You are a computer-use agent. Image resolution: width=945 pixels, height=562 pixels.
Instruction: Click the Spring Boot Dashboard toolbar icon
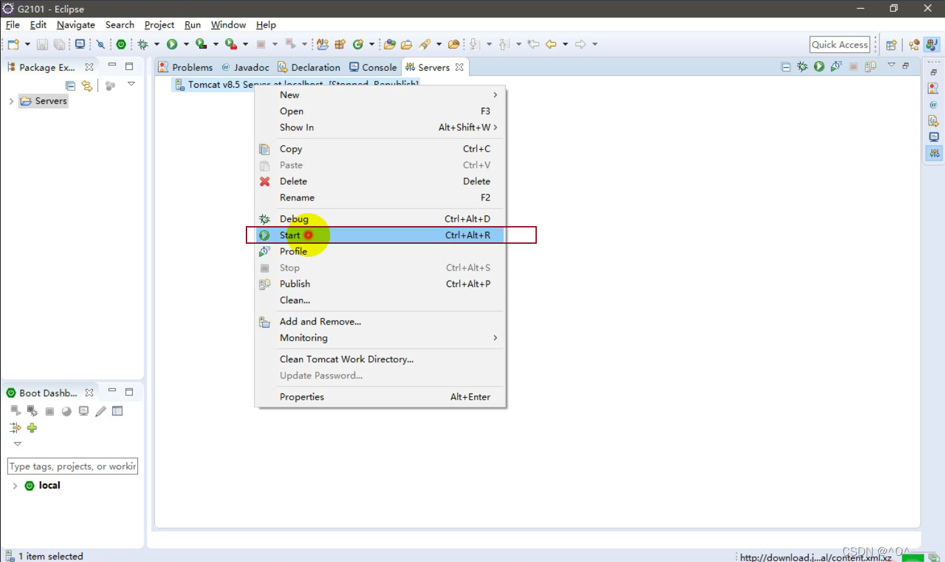click(121, 44)
